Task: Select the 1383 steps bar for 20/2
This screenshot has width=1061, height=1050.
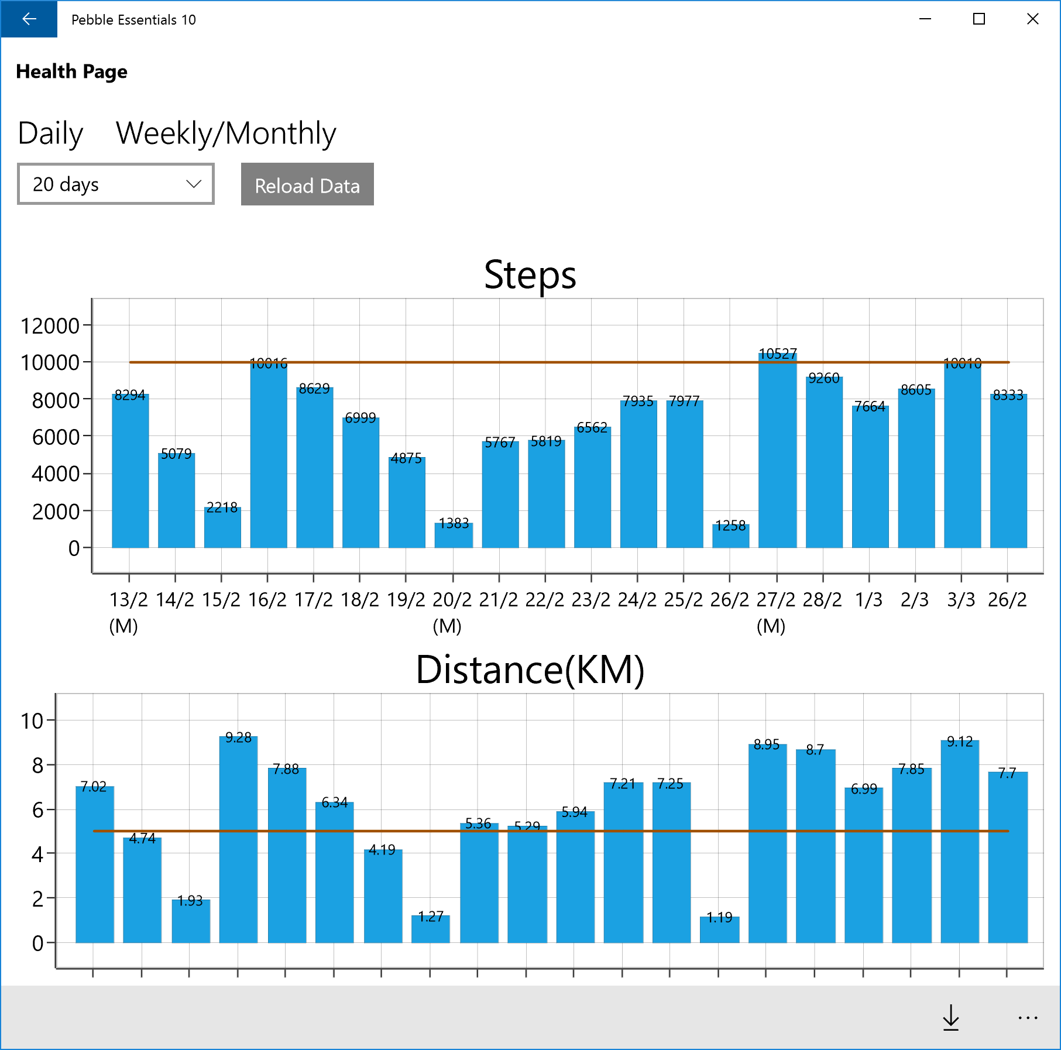Action: (x=454, y=535)
